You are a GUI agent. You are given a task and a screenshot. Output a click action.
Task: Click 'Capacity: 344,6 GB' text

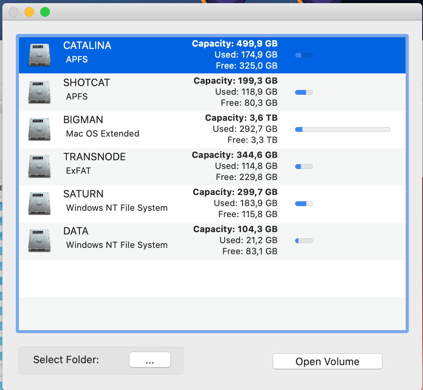(235, 155)
